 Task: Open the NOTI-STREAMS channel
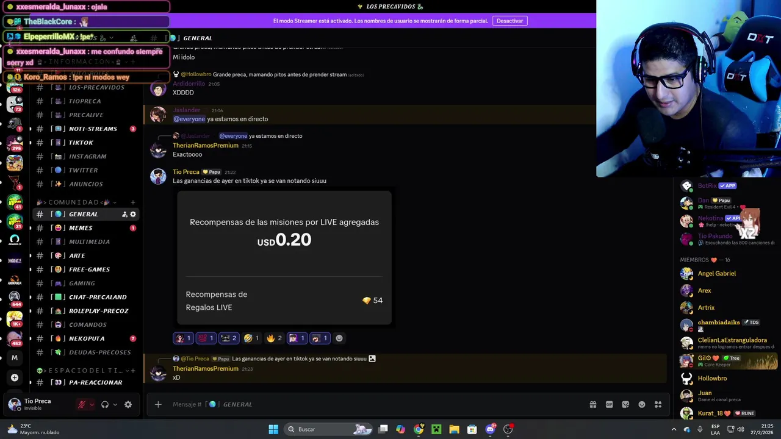[86, 129]
